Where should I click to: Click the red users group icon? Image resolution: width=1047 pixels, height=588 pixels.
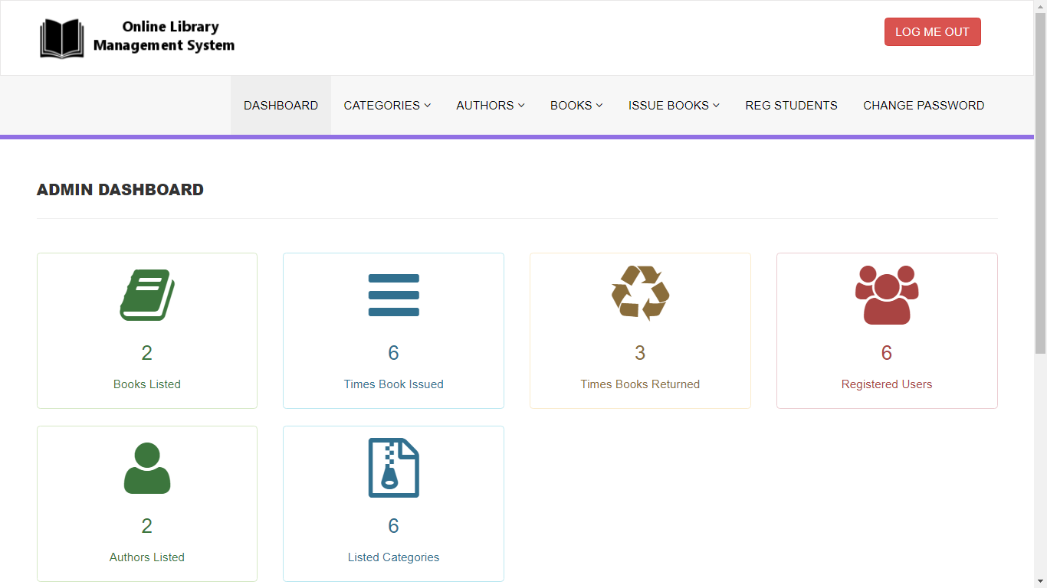point(887,295)
